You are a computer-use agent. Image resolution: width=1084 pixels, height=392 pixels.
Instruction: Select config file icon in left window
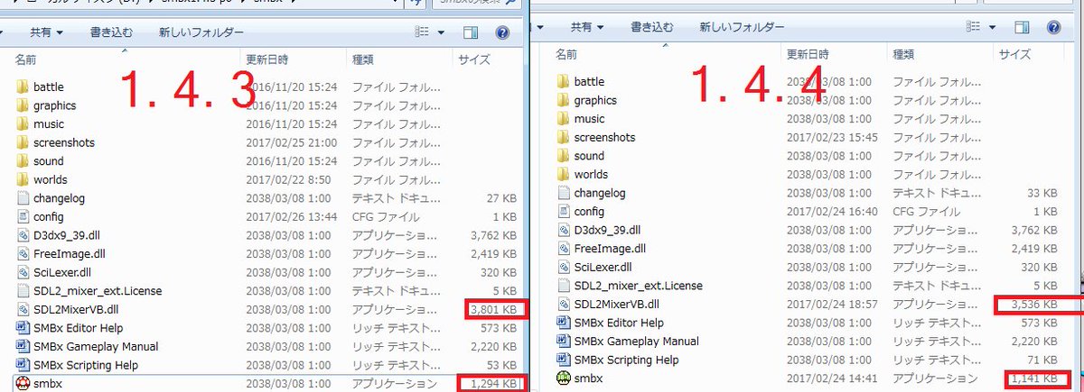[x=23, y=216]
